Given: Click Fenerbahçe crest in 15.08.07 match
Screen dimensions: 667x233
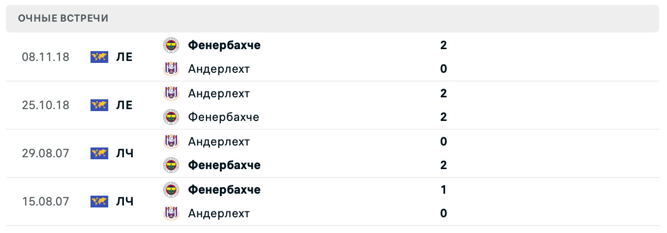Looking at the screenshot, I should [171, 190].
